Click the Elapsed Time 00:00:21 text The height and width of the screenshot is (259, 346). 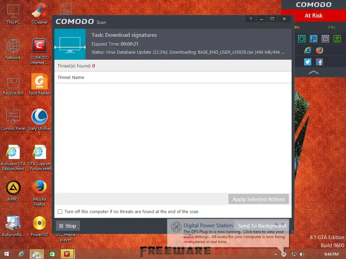click(115, 44)
